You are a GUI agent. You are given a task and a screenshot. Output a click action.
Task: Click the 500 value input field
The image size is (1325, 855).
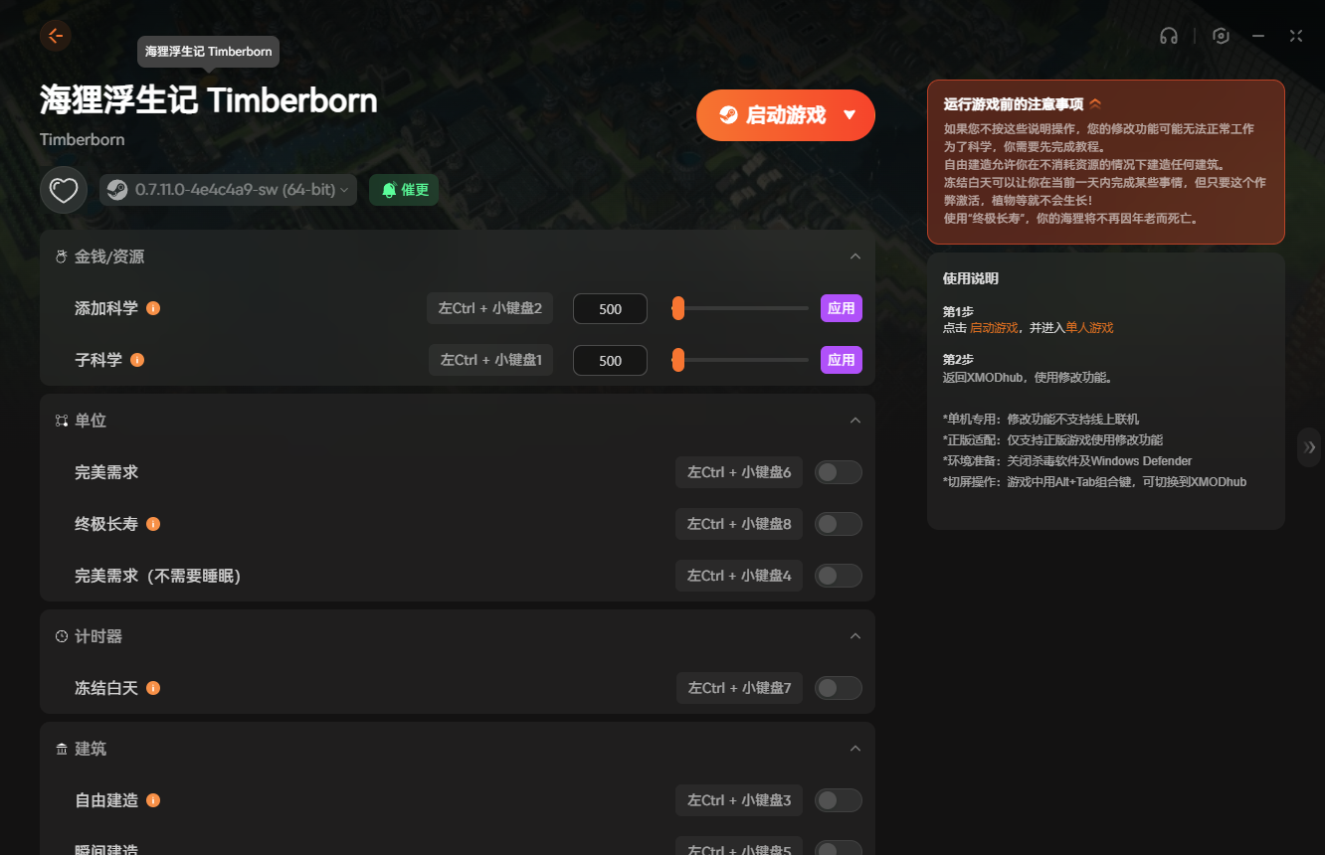pos(610,308)
